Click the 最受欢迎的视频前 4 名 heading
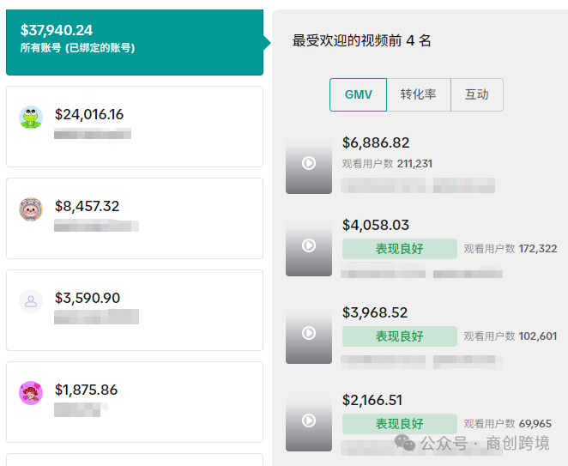Viewport: 568px width, 466px height. [x=361, y=40]
